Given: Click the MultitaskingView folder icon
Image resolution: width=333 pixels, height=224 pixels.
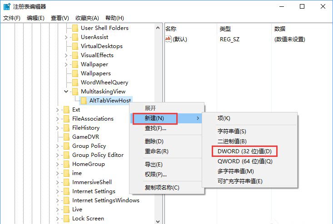Looking at the screenshot, I should 75,92.
